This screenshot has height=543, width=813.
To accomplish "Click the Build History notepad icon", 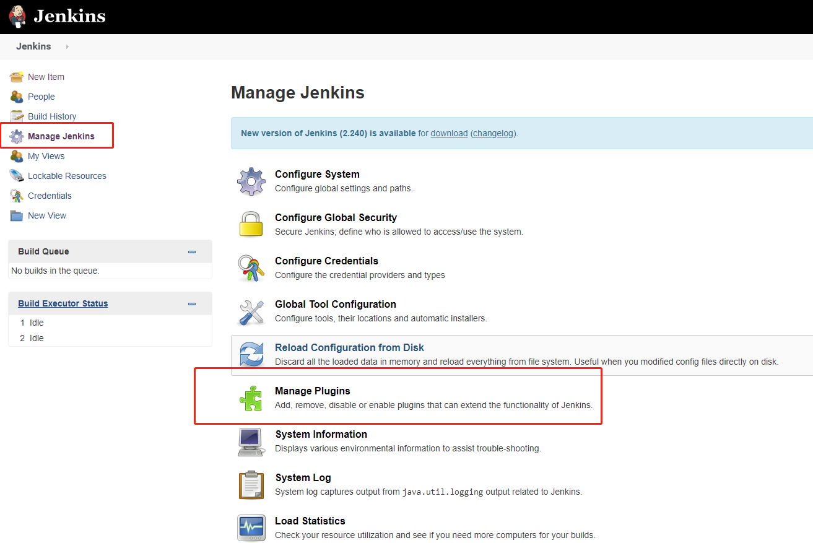I will point(17,116).
